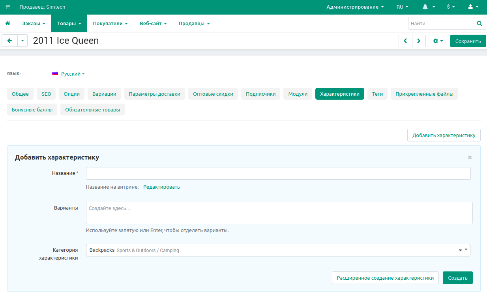Click the shopping cart icon
487x299 pixels.
[x=7, y=7]
